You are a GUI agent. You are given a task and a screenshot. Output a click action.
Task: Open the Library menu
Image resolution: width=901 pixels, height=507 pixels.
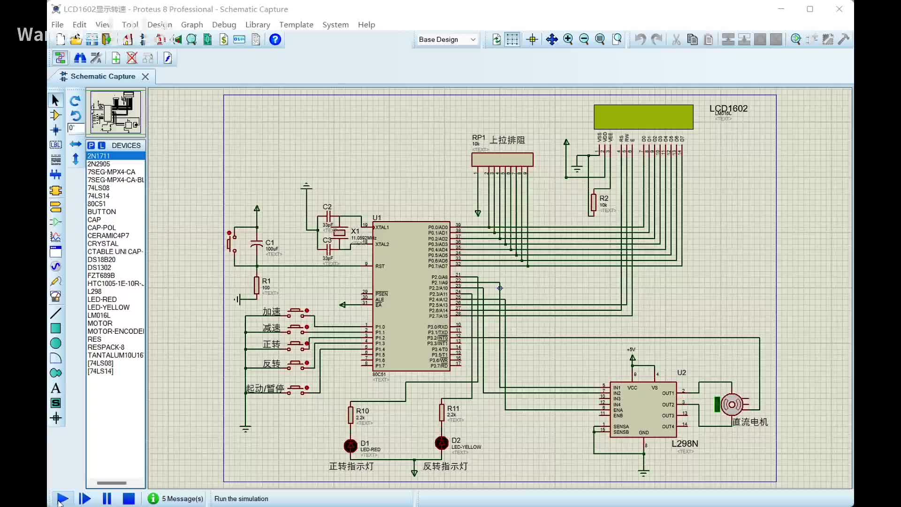pyautogui.click(x=258, y=24)
